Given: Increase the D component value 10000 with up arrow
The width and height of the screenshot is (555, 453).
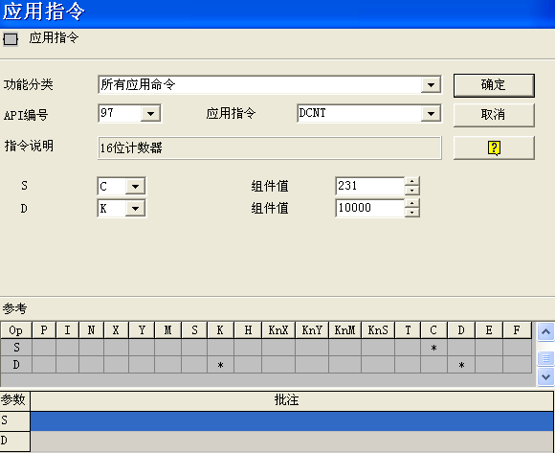Looking at the screenshot, I should click(411, 203).
